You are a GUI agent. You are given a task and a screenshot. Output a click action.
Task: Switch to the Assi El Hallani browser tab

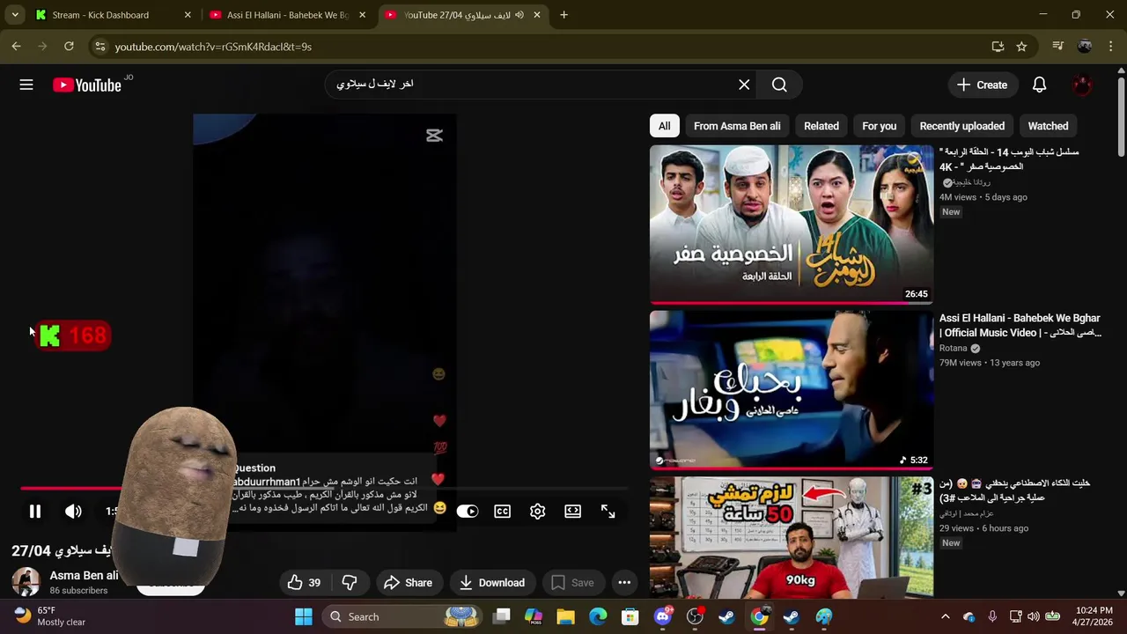coord(287,15)
